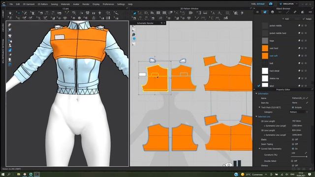Open the Button tab icon in Object Browser
This screenshot has width=315, height=177.
click(x=272, y=12)
